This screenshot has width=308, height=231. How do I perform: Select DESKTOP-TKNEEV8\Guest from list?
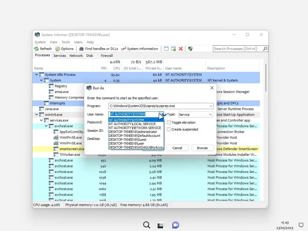(x=136, y=140)
